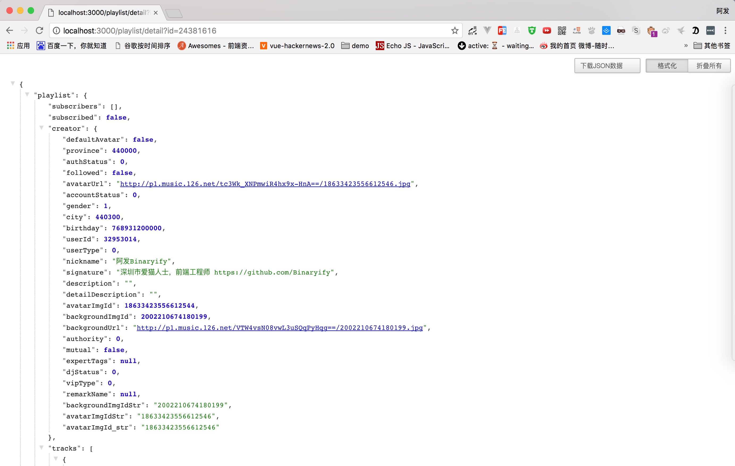The width and height of the screenshot is (735, 466).
Task: Open Chrome's three-dot menu
Action: point(725,31)
